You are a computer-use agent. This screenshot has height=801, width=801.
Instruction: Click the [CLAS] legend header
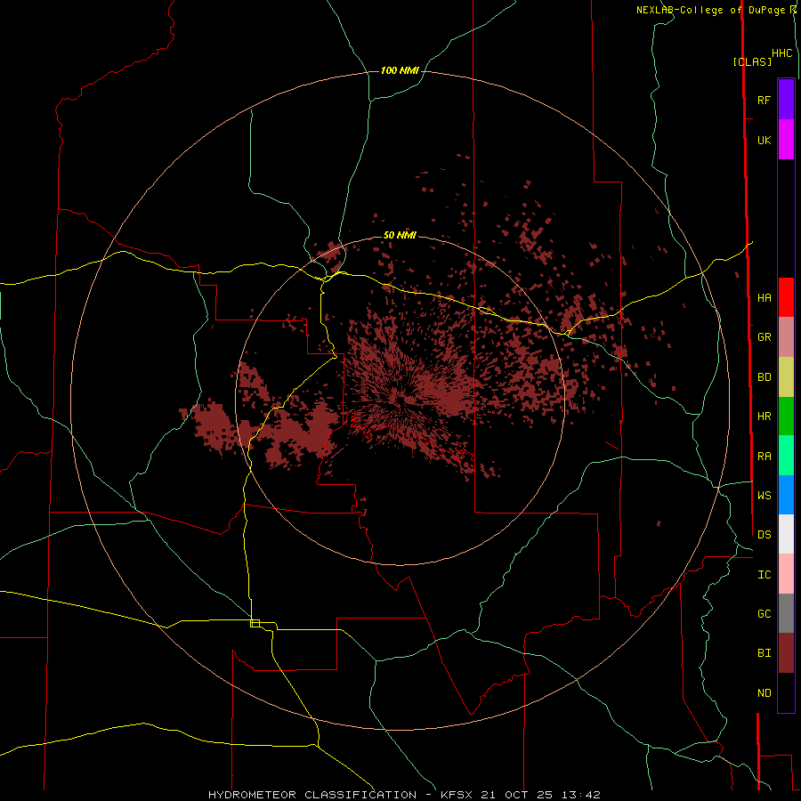tap(752, 62)
